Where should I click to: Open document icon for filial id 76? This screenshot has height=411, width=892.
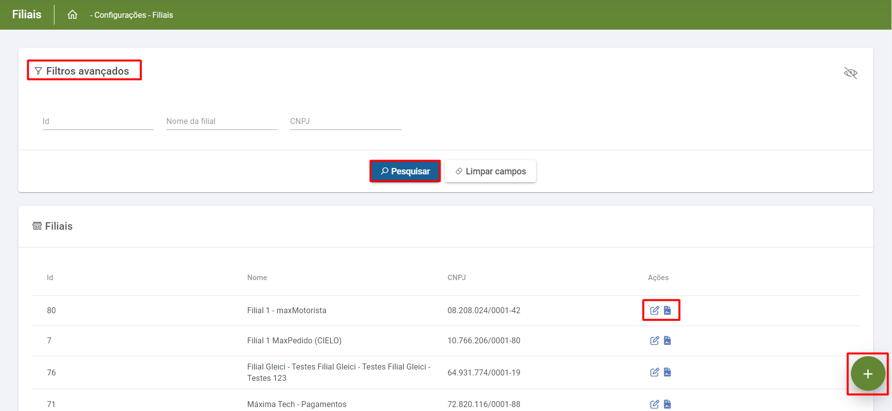click(x=667, y=372)
